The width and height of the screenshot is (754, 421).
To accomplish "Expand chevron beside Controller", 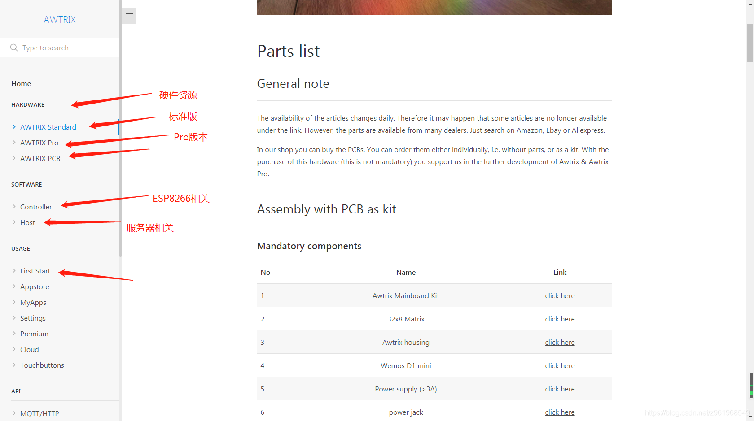I will pyautogui.click(x=14, y=207).
